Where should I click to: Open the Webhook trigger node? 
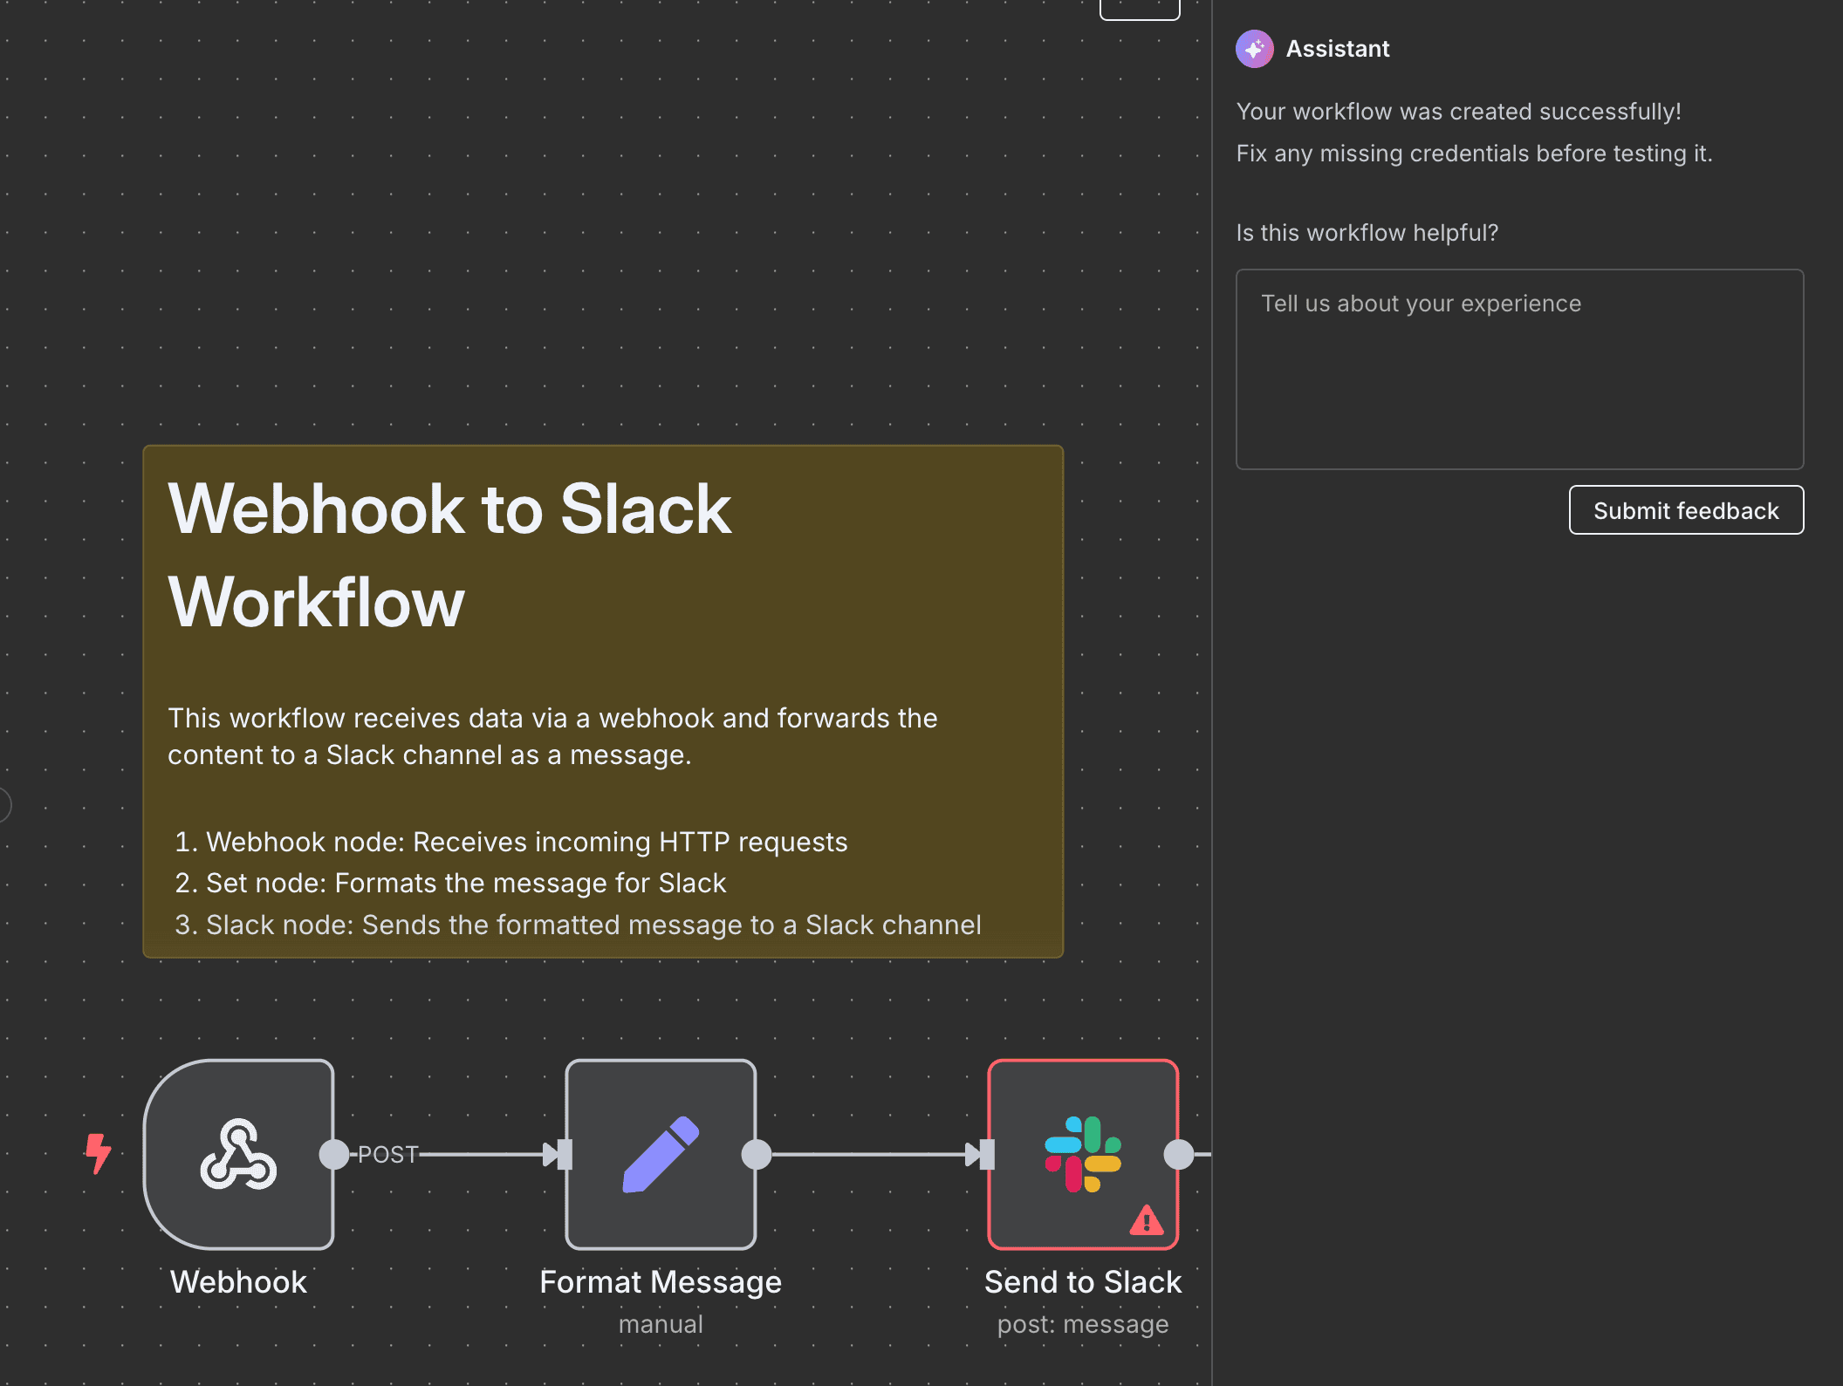[x=238, y=1153]
